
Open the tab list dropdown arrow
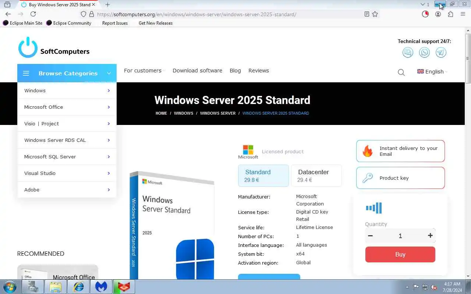tap(423, 4)
